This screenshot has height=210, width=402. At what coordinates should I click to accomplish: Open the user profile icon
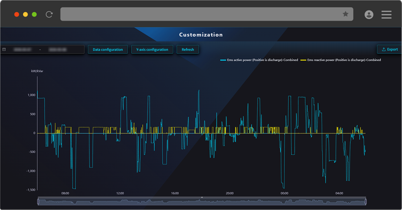click(x=369, y=14)
